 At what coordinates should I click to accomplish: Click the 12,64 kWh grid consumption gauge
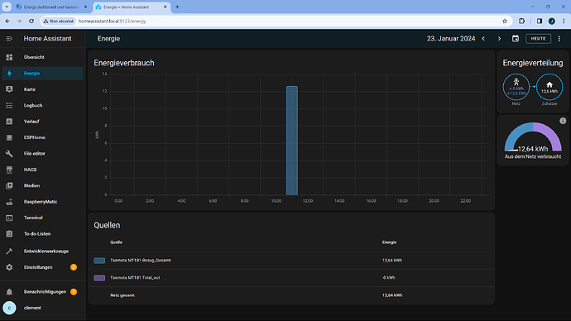click(x=533, y=137)
